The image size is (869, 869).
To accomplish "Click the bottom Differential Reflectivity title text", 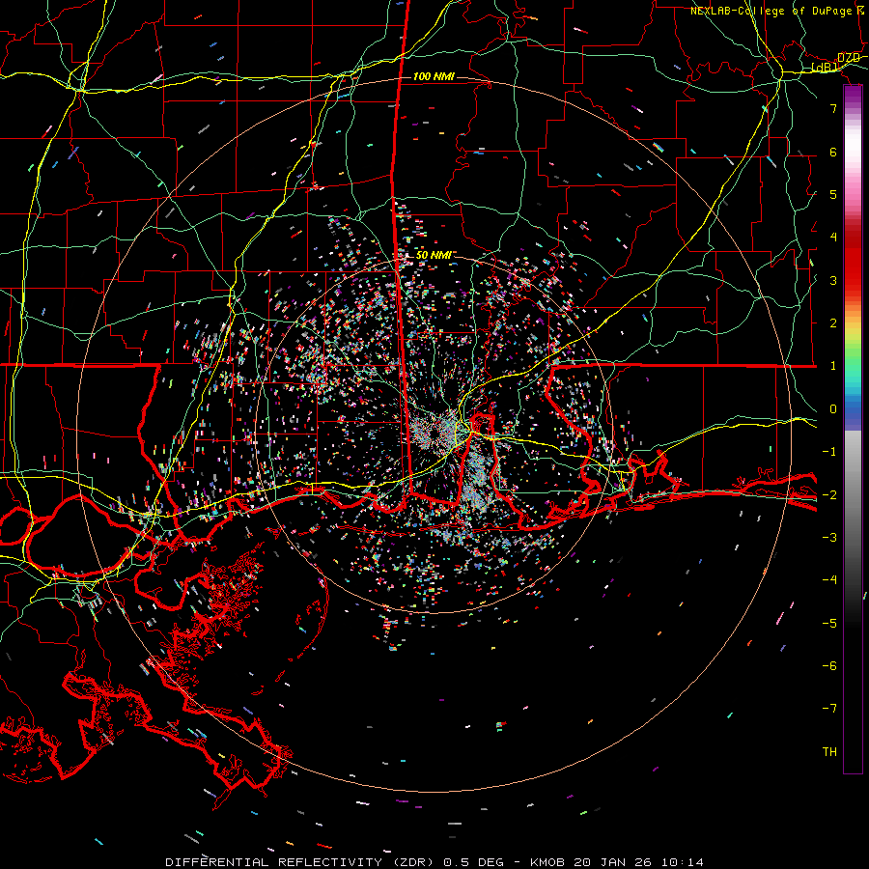I will click(x=434, y=862).
